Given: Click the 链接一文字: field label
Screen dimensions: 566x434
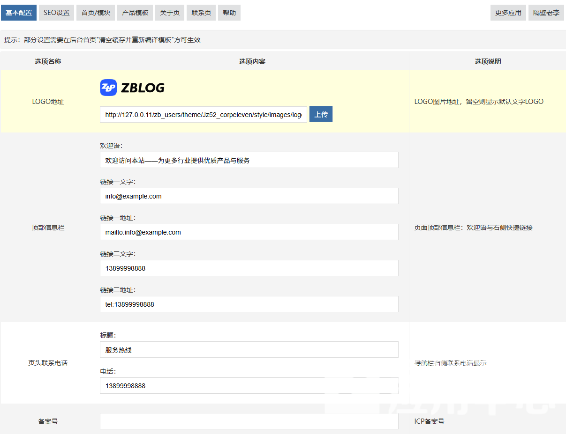Looking at the screenshot, I should click(x=118, y=182).
